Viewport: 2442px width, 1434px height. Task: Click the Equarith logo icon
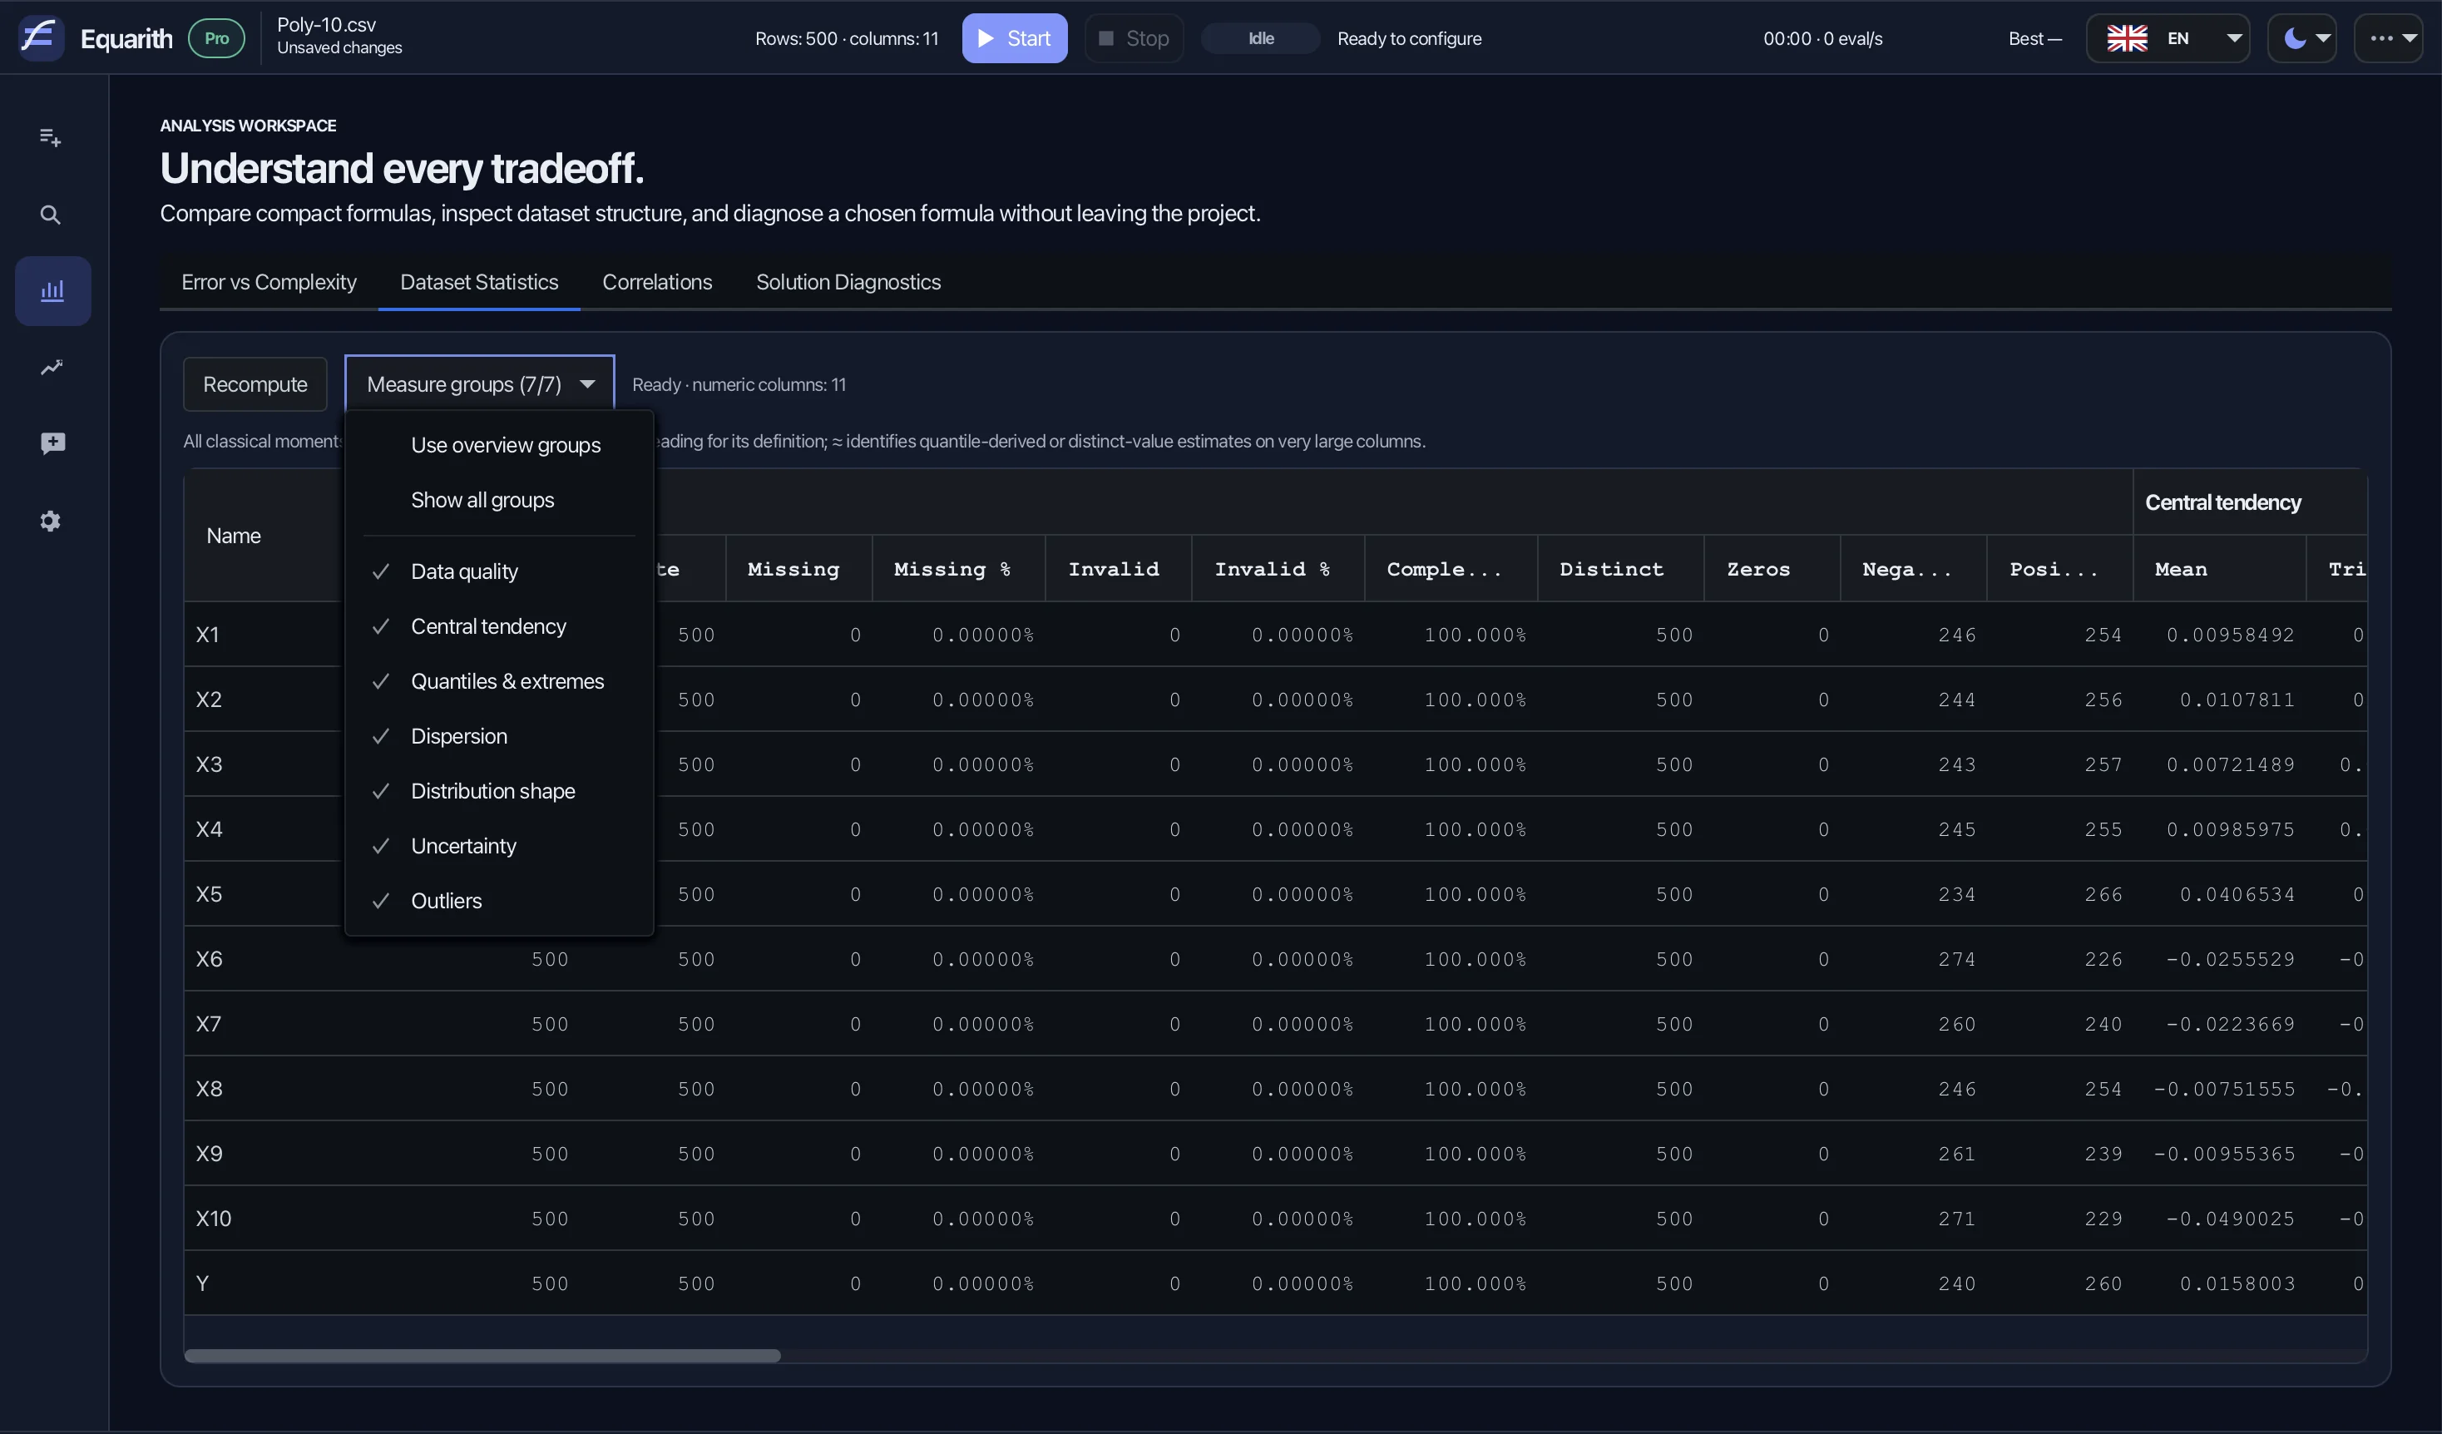point(41,37)
